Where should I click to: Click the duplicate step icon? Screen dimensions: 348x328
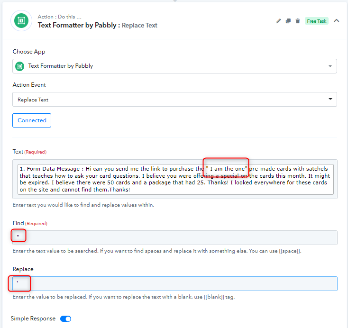coord(288,21)
